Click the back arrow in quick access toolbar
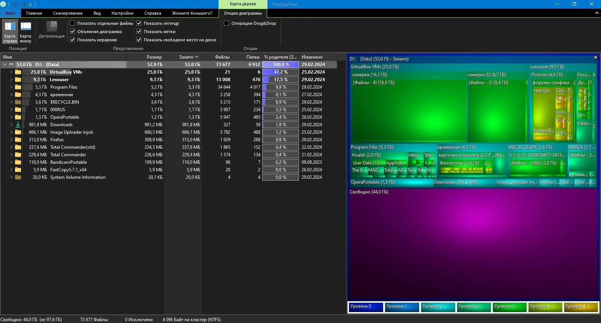The height and width of the screenshot is (323, 601). (15, 4)
